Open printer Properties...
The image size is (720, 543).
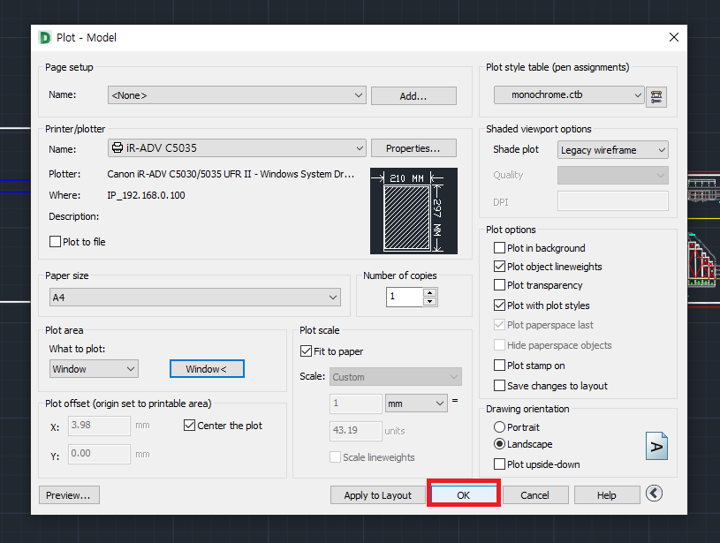pyautogui.click(x=413, y=147)
